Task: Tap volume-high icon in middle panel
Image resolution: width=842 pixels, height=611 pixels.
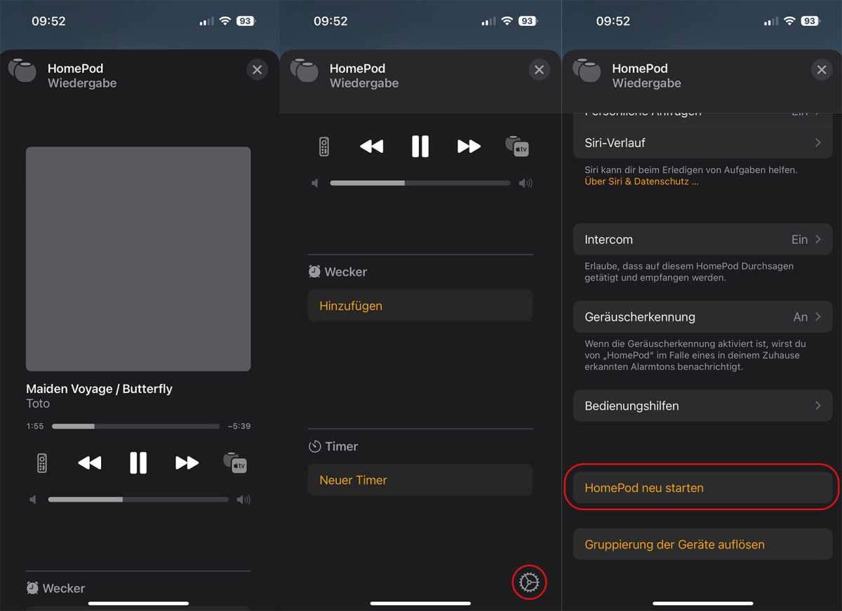Action: (x=526, y=183)
